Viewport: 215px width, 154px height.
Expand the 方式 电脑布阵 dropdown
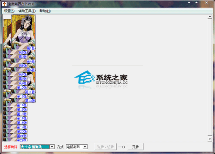point(85,147)
